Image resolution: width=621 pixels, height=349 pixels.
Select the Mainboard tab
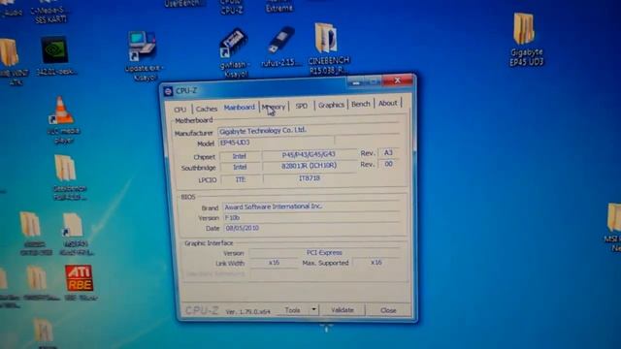tap(240, 108)
